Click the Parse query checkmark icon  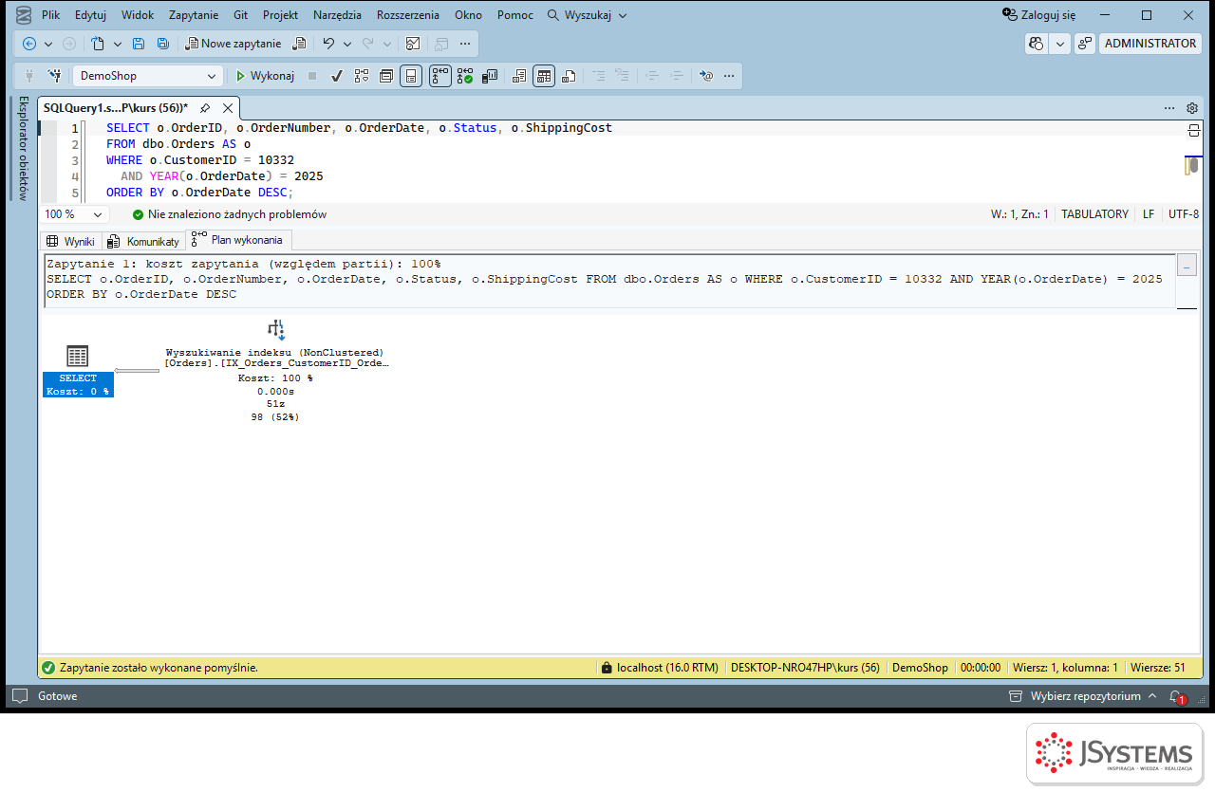pos(336,76)
